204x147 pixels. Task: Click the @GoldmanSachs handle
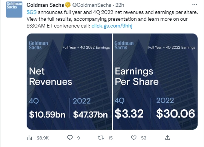click(92, 5)
